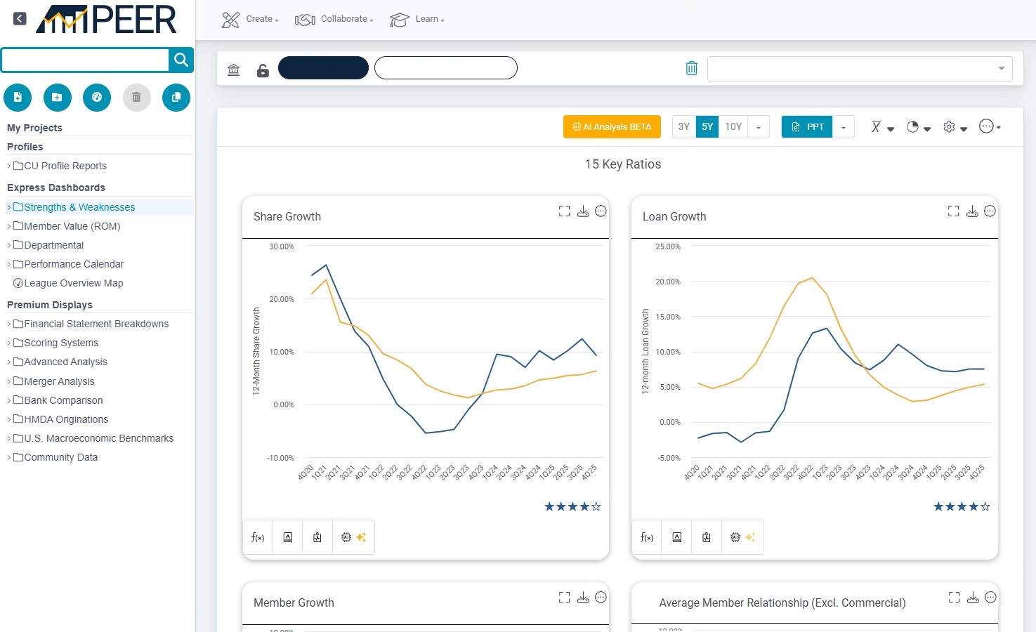The height and width of the screenshot is (632, 1036).
Task: Open the Create menu
Action: 251,20
